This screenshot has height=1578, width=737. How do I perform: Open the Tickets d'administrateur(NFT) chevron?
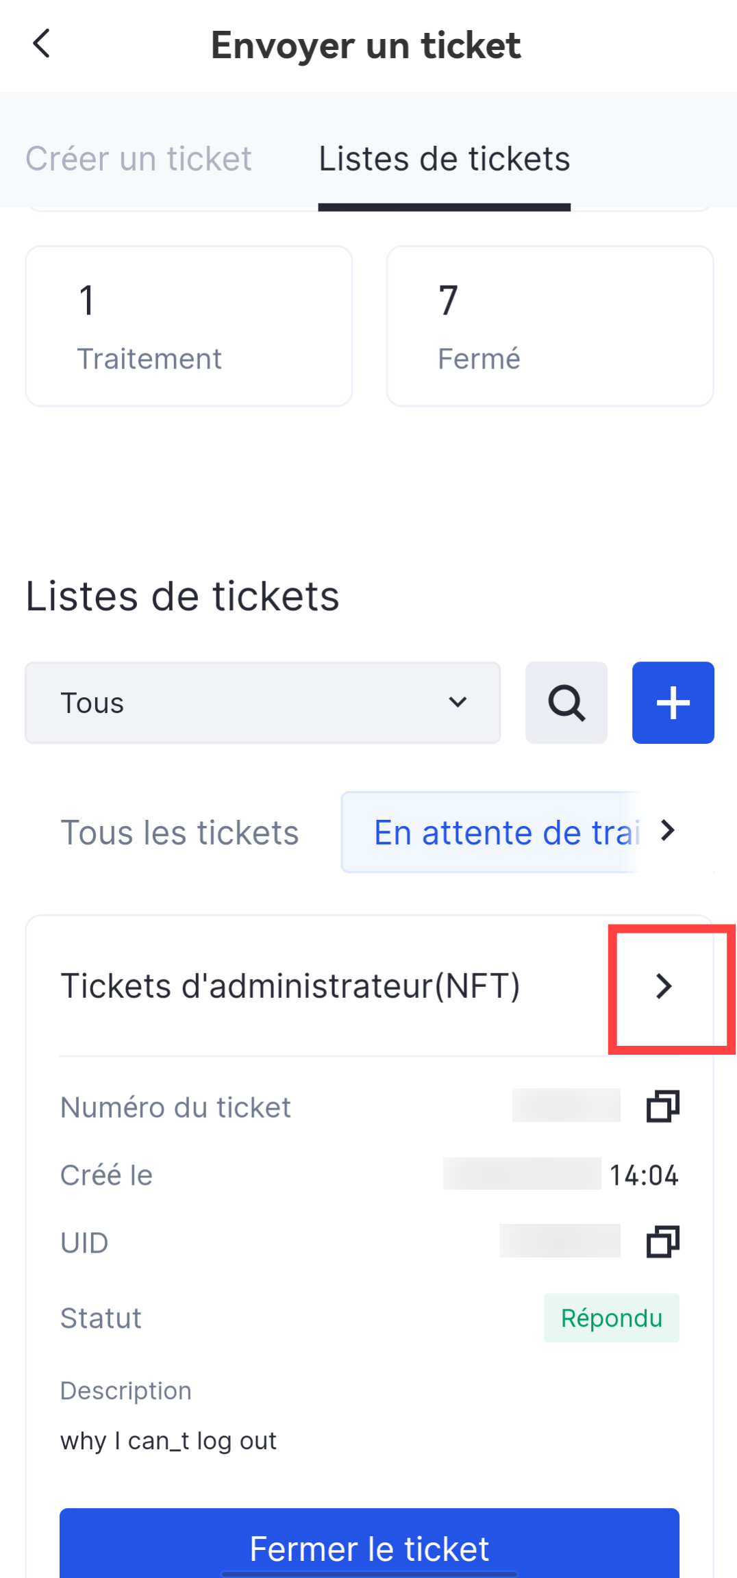[664, 986]
